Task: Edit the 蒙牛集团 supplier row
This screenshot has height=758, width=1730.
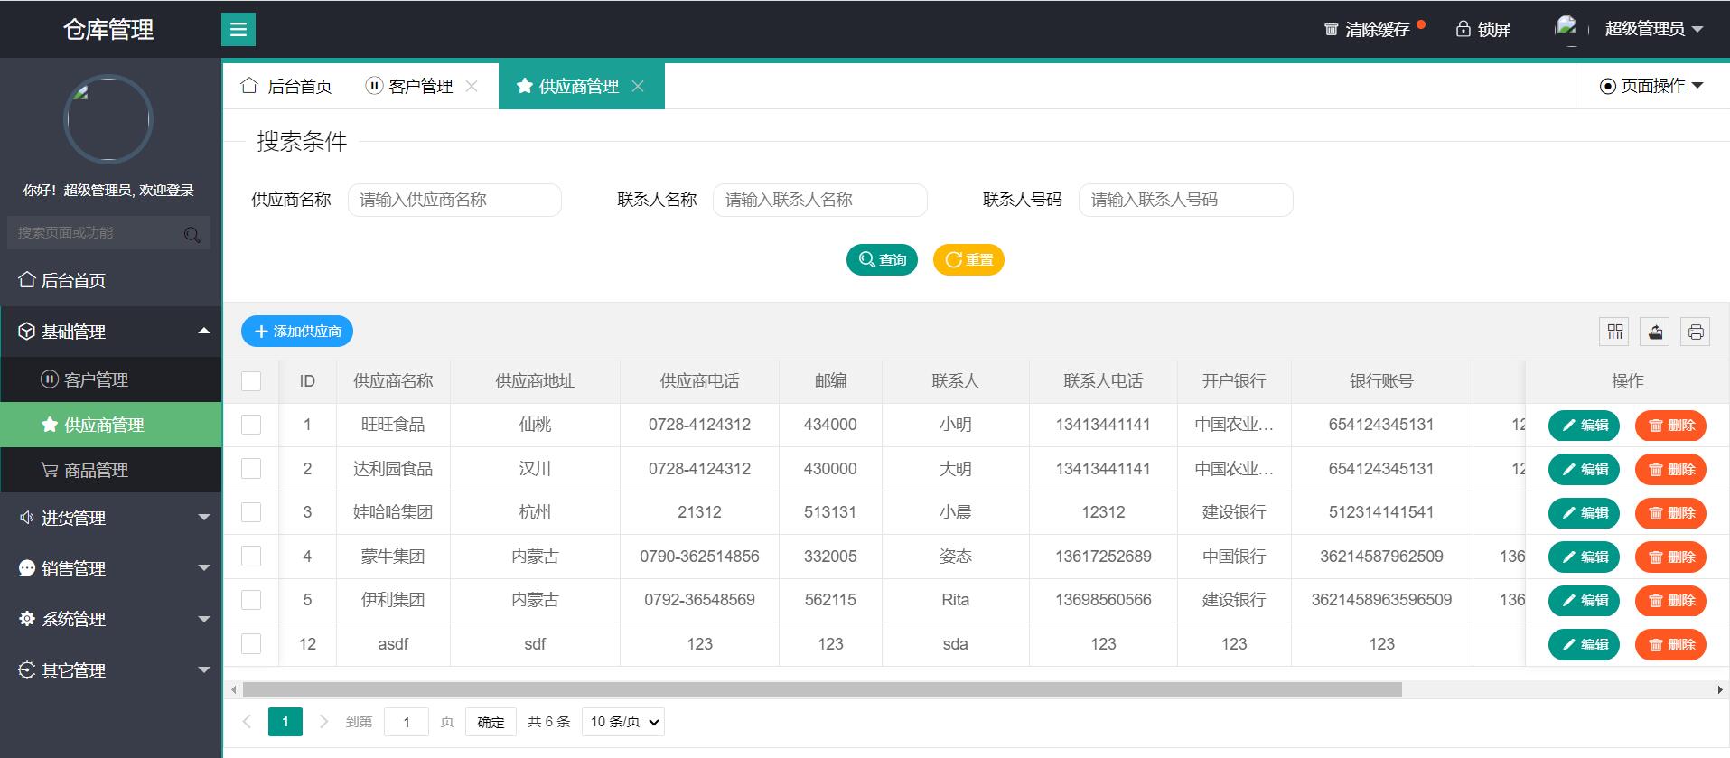Action: 1585,557
